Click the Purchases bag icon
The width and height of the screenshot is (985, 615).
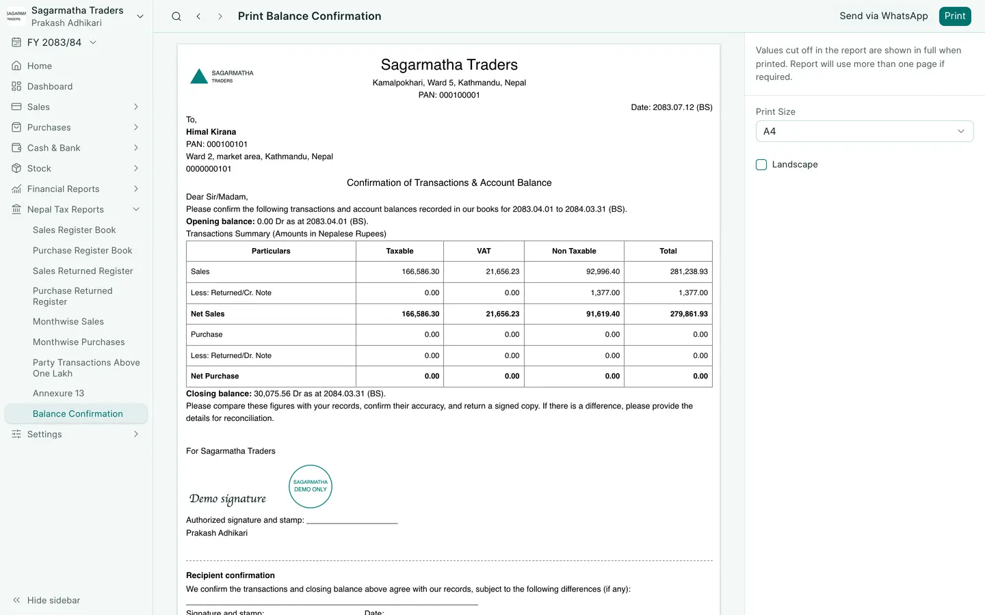coord(16,127)
